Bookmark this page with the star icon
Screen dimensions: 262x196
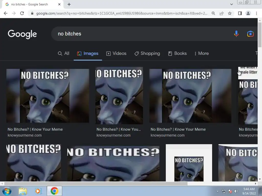coord(230,13)
